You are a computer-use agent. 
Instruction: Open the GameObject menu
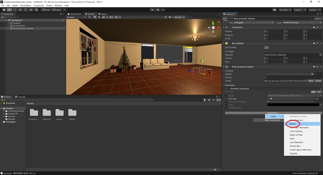point(26,5)
